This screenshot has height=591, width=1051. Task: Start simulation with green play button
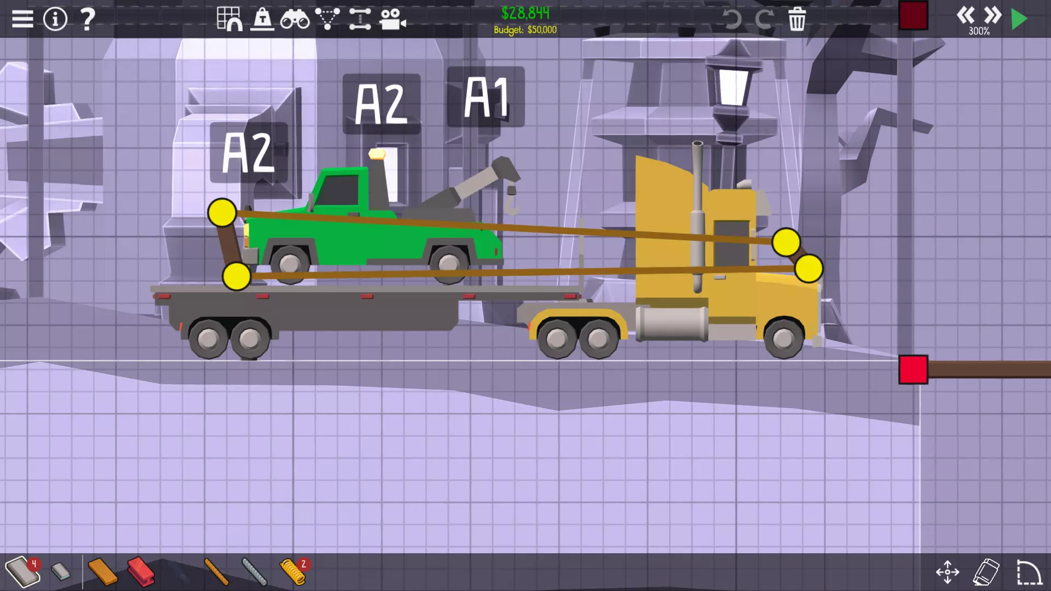(1019, 19)
